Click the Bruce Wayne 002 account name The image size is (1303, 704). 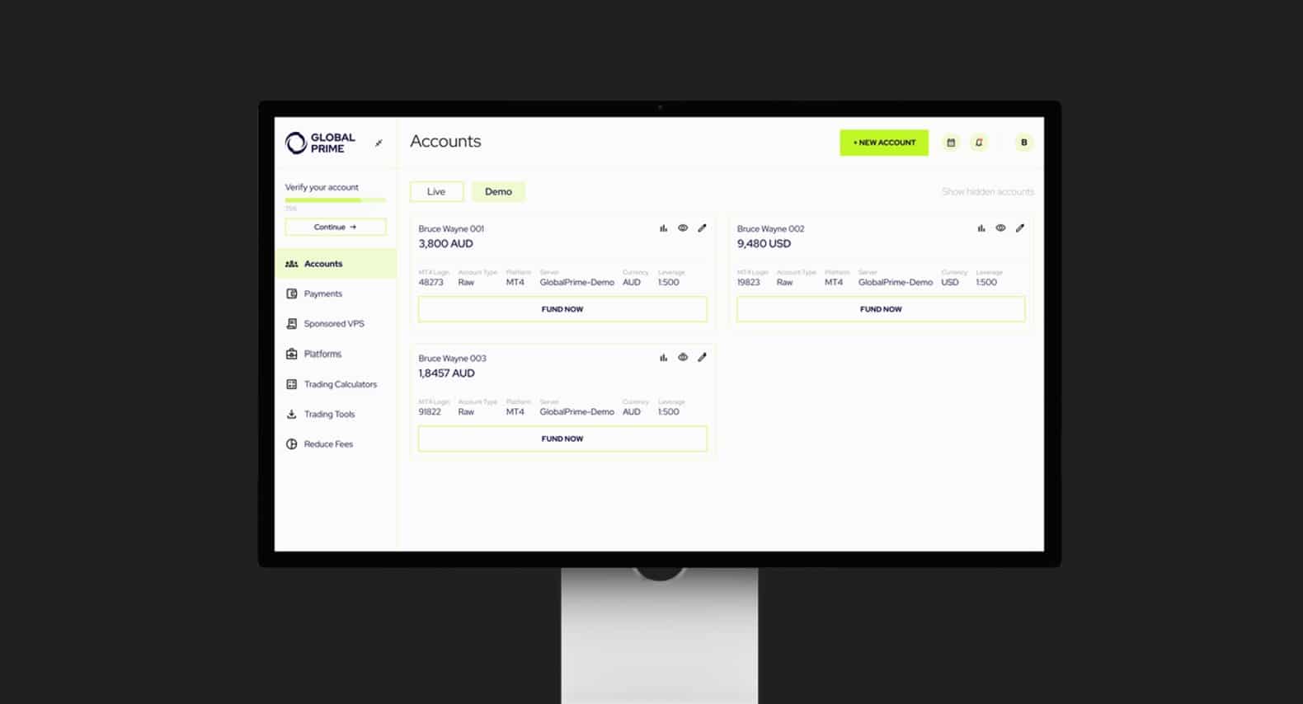click(x=770, y=229)
